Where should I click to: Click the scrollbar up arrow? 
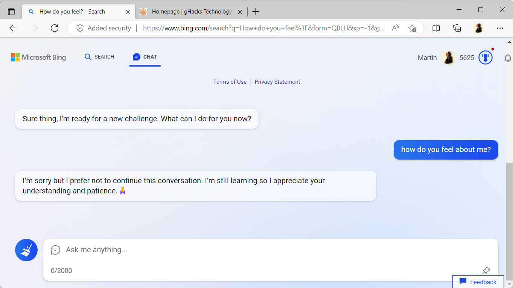click(509, 42)
